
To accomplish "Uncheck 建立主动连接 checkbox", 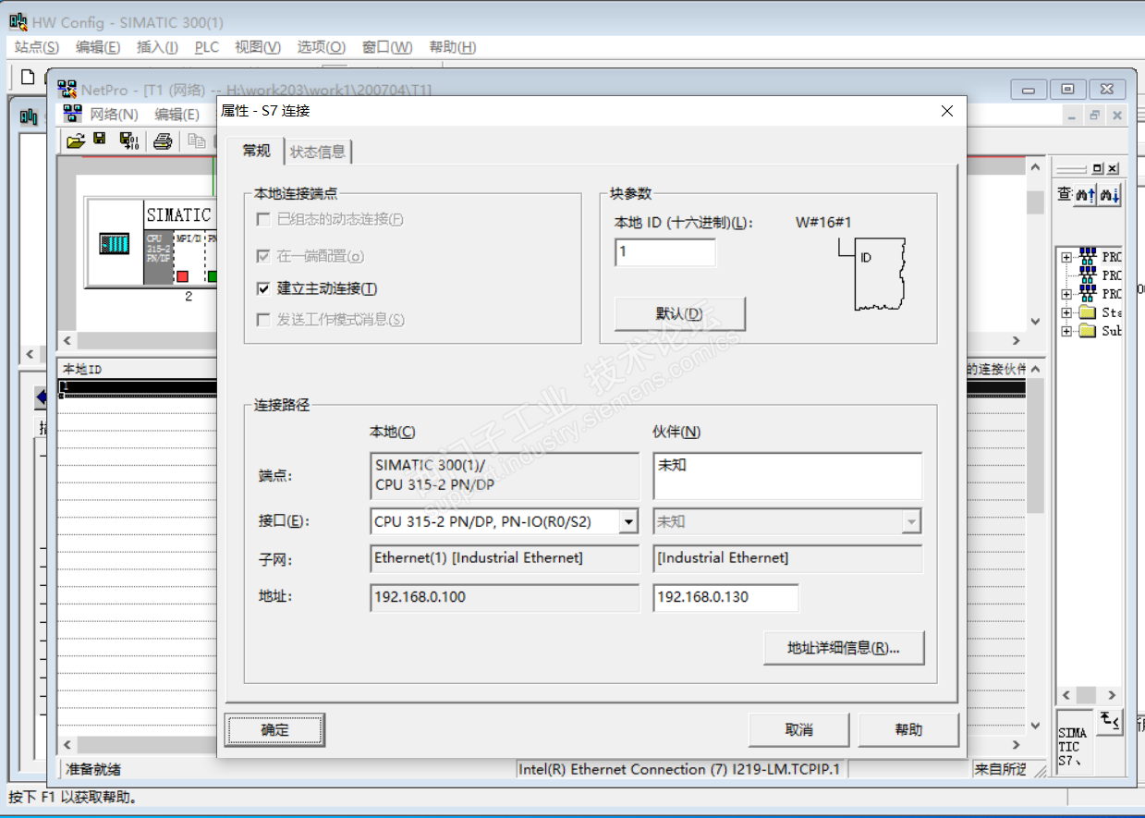I will 262,288.
